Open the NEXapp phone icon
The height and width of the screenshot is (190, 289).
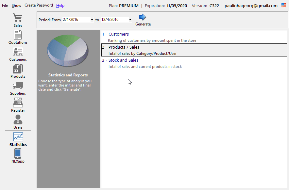point(18,153)
